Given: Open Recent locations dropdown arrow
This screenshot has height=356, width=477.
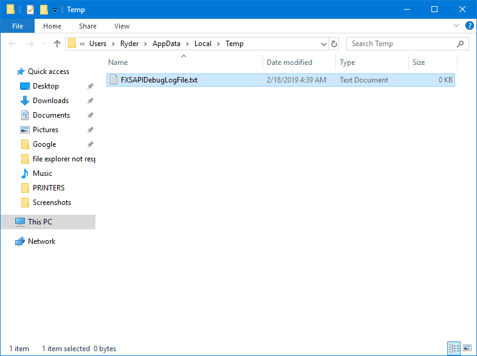Looking at the screenshot, I should pyautogui.click(x=44, y=44).
